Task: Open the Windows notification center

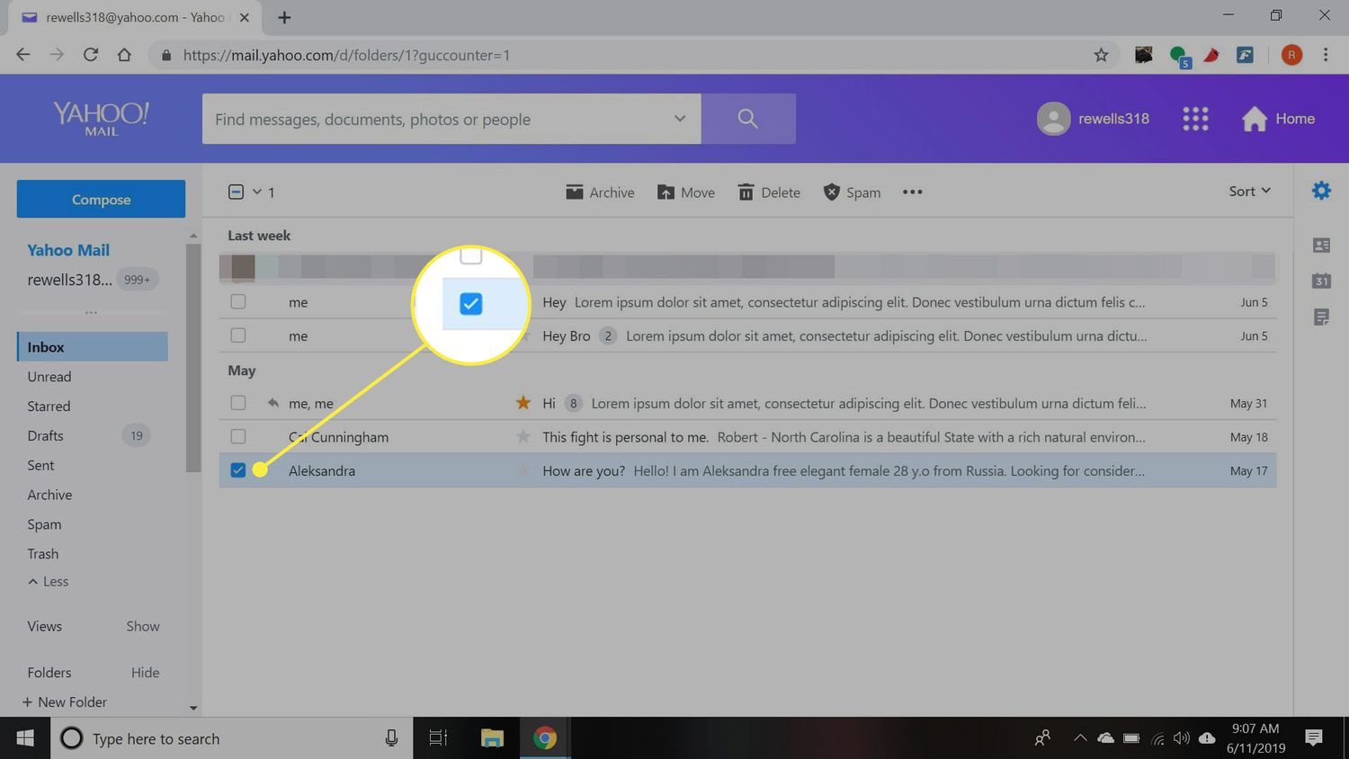Action: 1314,738
